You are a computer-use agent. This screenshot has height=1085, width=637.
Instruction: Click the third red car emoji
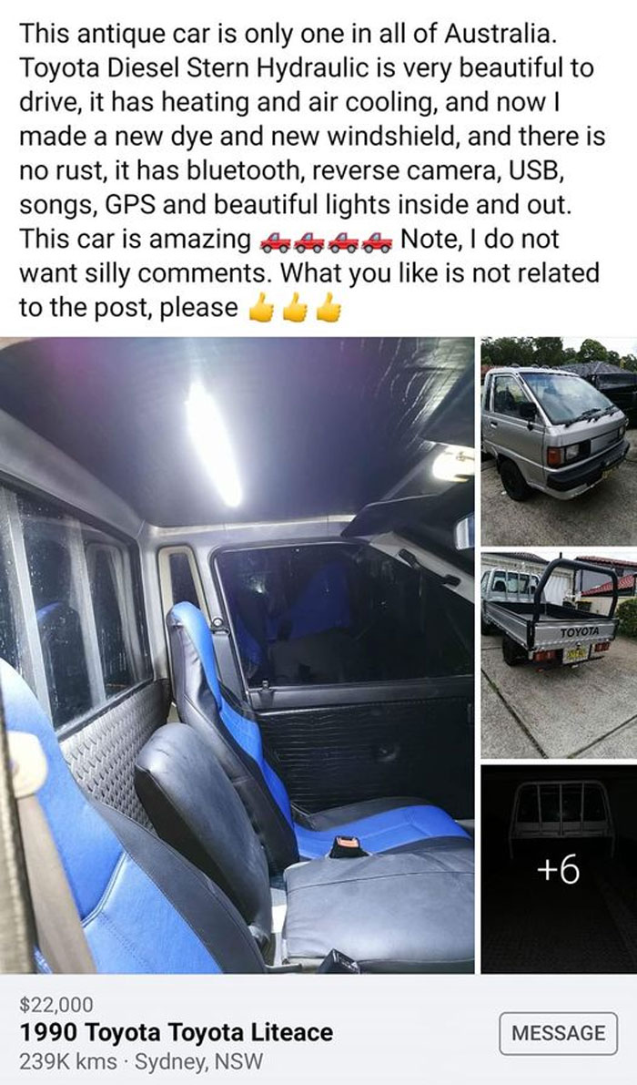coord(342,241)
